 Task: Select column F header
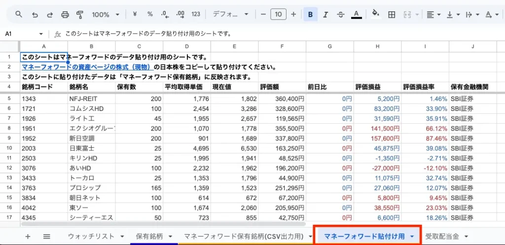[x=282, y=46]
